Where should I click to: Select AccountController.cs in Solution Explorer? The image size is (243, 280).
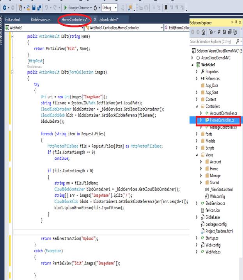pos(222,113)
